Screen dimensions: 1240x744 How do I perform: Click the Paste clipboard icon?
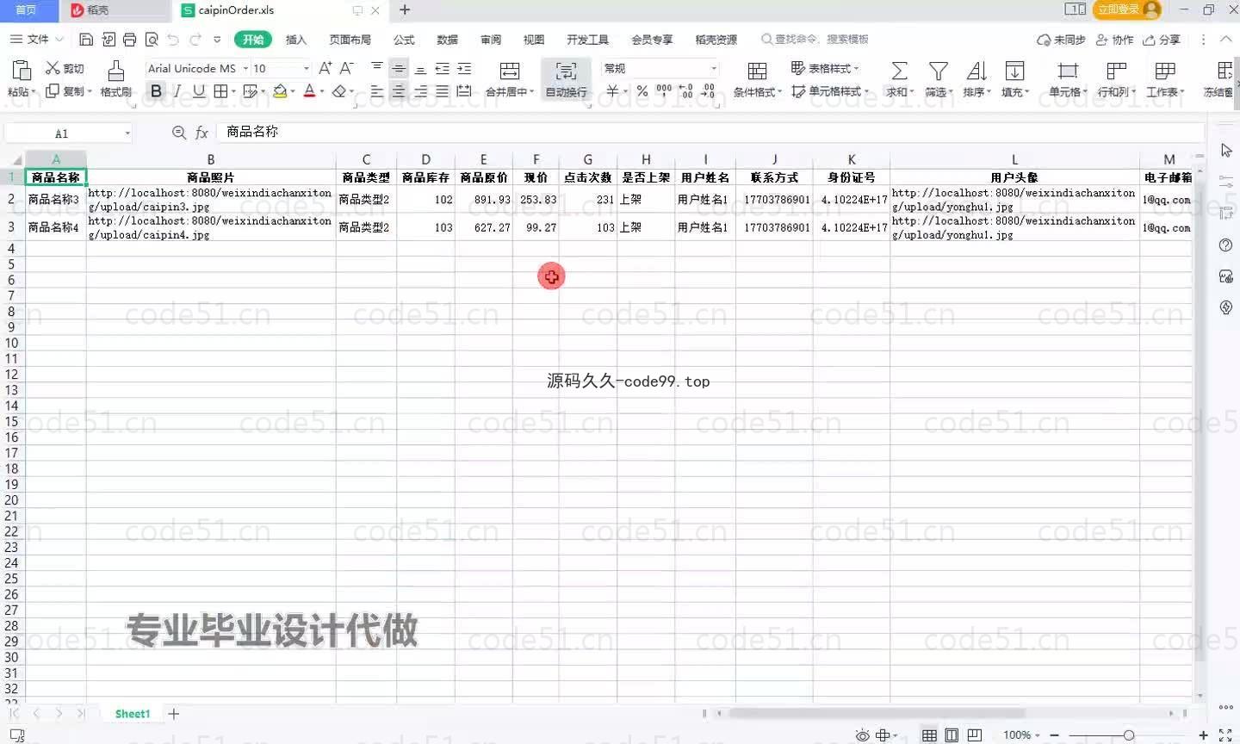tap(22, 71)
